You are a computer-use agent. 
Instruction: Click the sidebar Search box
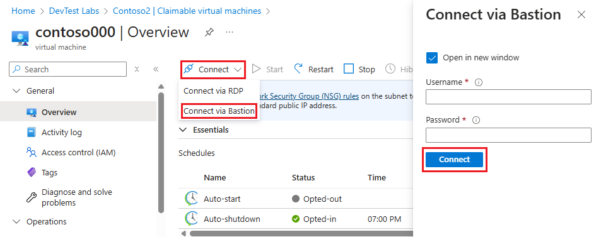[x=68, y=69]
